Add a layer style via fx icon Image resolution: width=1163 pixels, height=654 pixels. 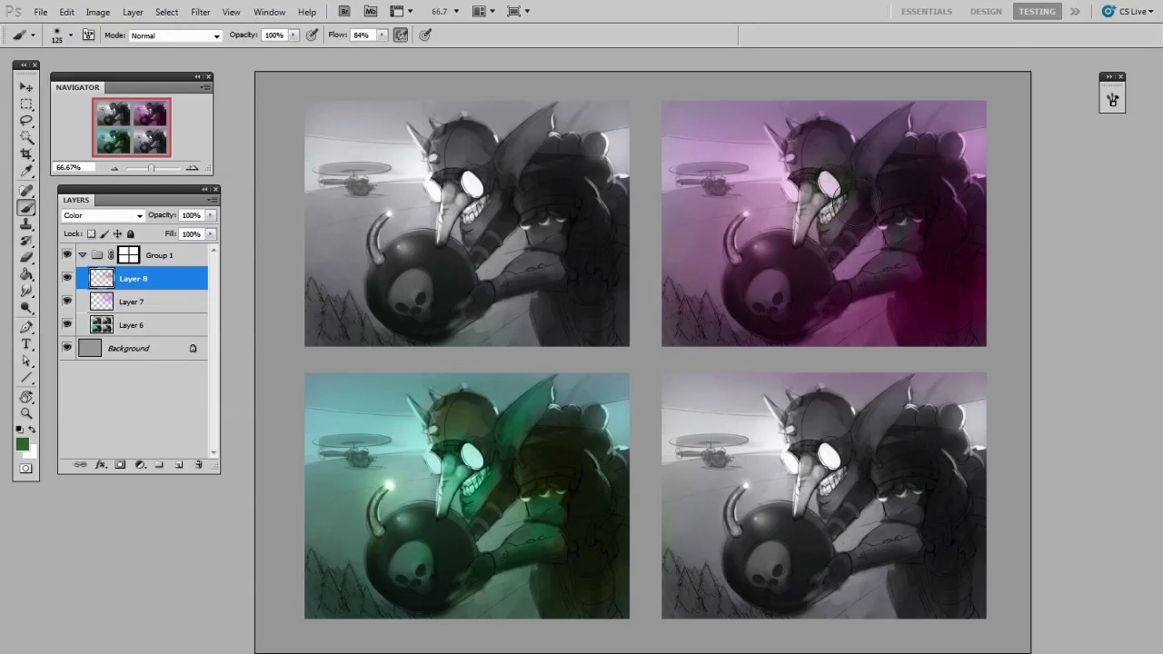[x=100, y=464]
